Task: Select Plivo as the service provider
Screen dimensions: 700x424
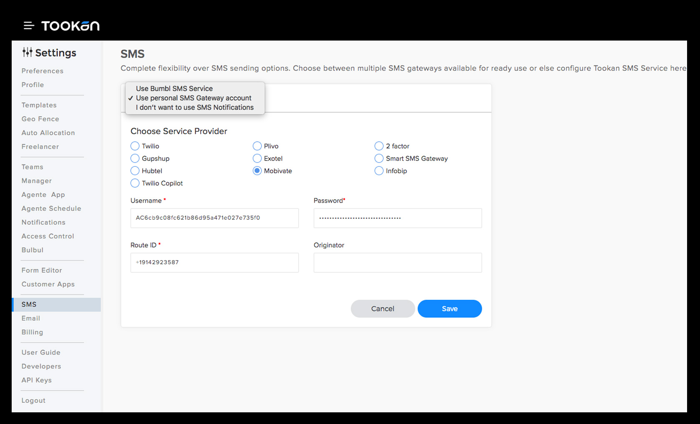Action: click(257, 146)
